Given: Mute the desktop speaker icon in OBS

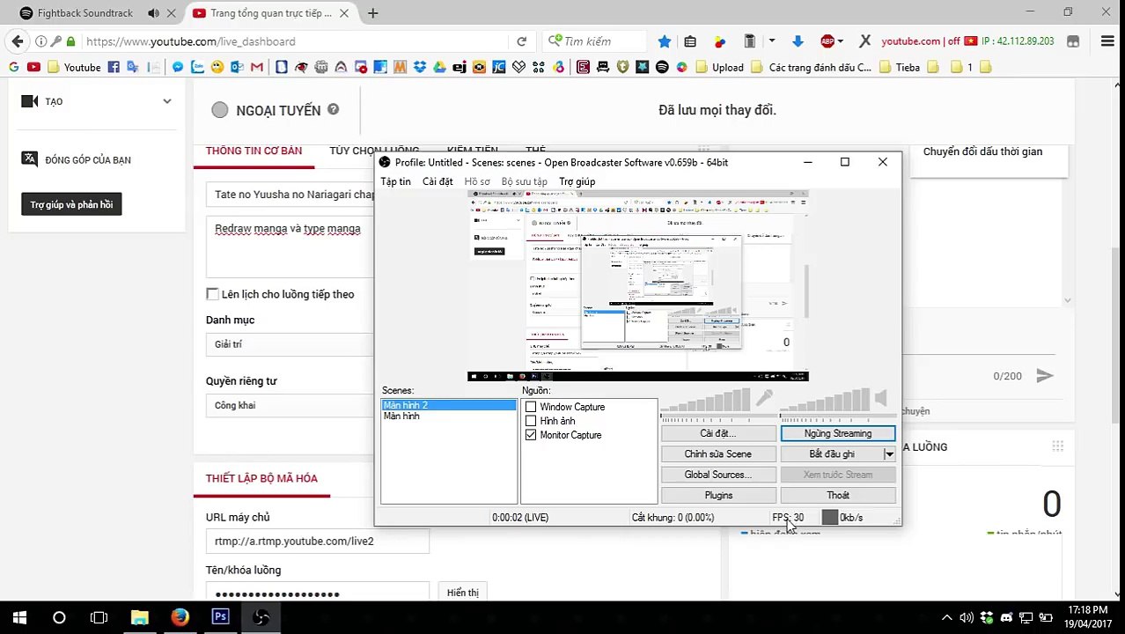Looking at the screenshot, I should tap(880, 398).
